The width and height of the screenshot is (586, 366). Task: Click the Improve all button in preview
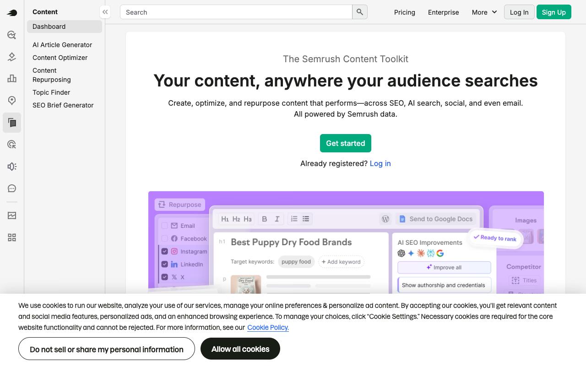444,267
